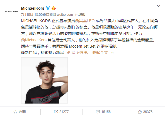The image size is (165, 116).
Task: Click the blue verified V badge
Action: click(x=48, y=8)
